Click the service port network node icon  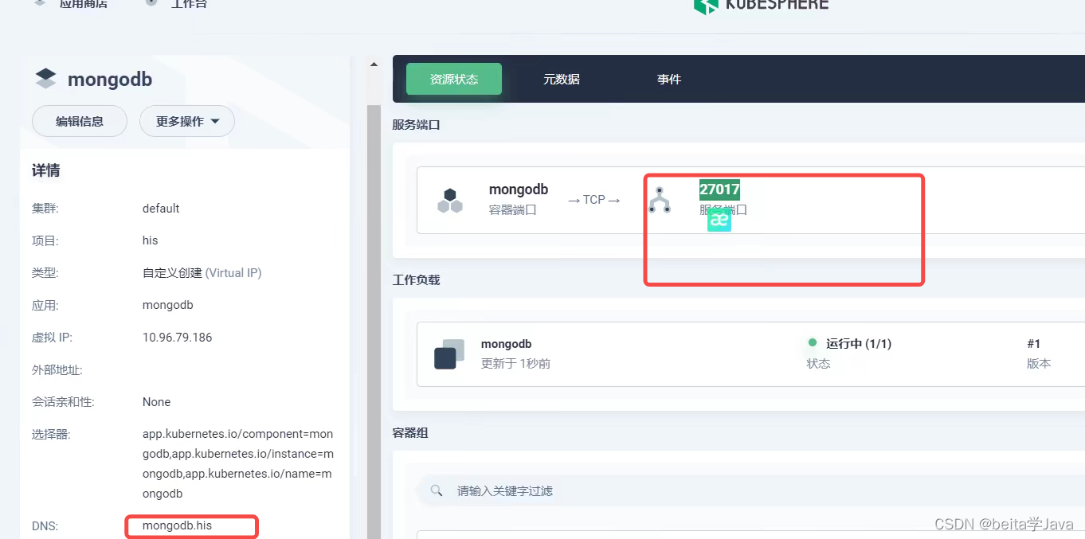(x=659, y=200)
